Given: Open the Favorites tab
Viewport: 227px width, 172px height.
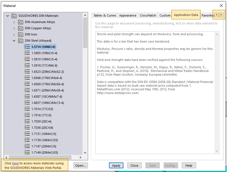Looking at the screenshot, I should pos(208,16).
